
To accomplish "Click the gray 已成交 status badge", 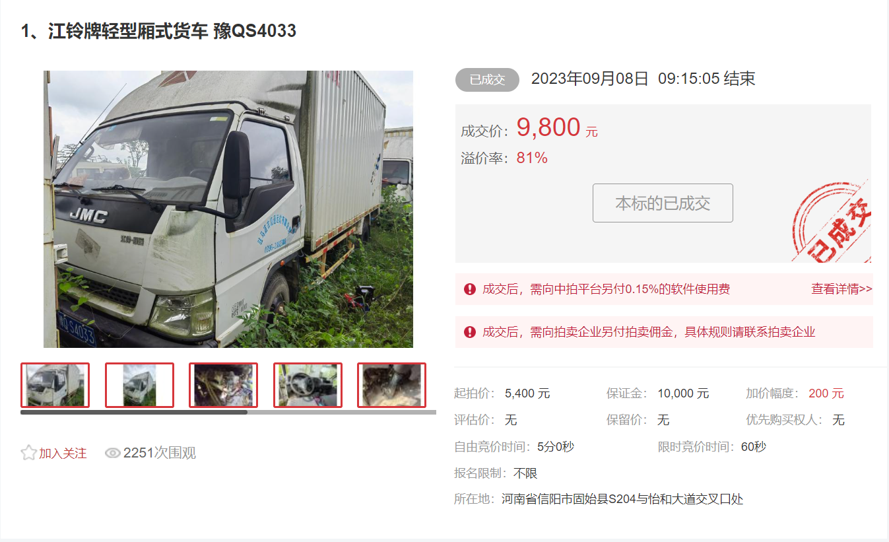I will (x=487, y=80).
